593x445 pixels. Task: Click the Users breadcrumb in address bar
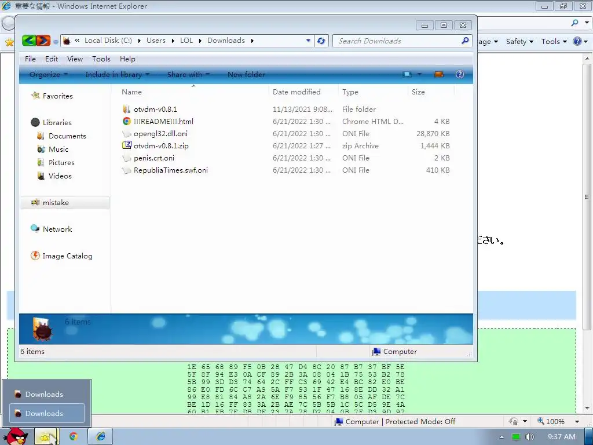156,41
